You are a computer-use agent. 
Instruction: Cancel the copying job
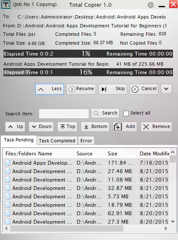pyautogui.click(x=144, y=89)
